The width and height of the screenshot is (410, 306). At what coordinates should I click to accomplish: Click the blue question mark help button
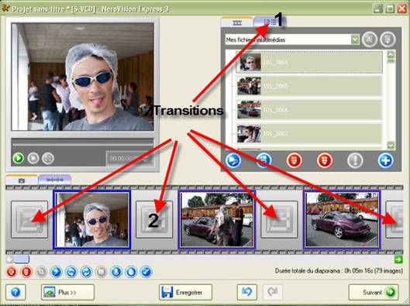click(16, 292)
